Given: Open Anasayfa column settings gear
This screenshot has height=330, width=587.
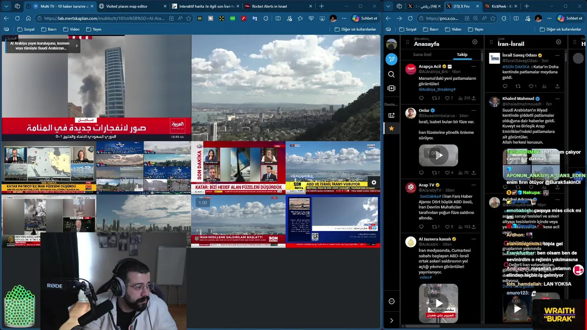Looking at the screenshot, I should coord(475,42).
